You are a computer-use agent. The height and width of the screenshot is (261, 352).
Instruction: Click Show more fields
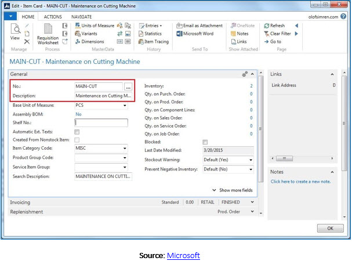pos(233,190)
